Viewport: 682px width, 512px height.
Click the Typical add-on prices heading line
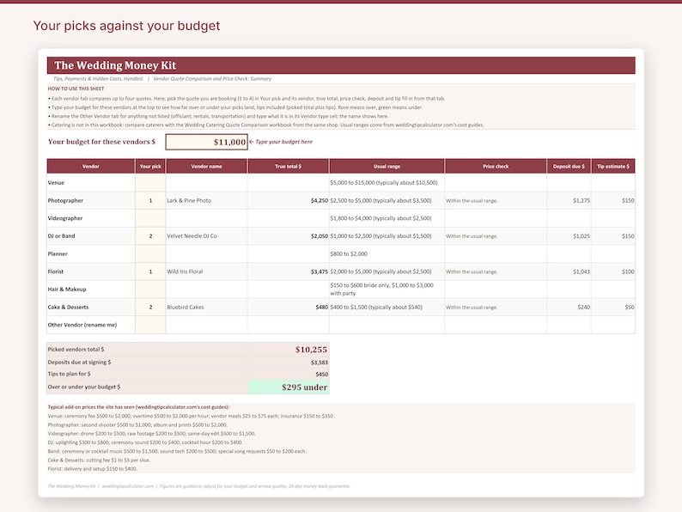pyautogui.click(x=139, y=407)
